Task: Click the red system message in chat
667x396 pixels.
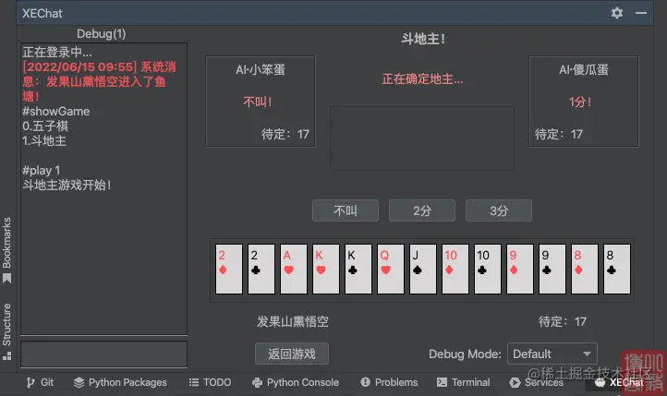Action: pyautogui.click(x=99, y=81)
